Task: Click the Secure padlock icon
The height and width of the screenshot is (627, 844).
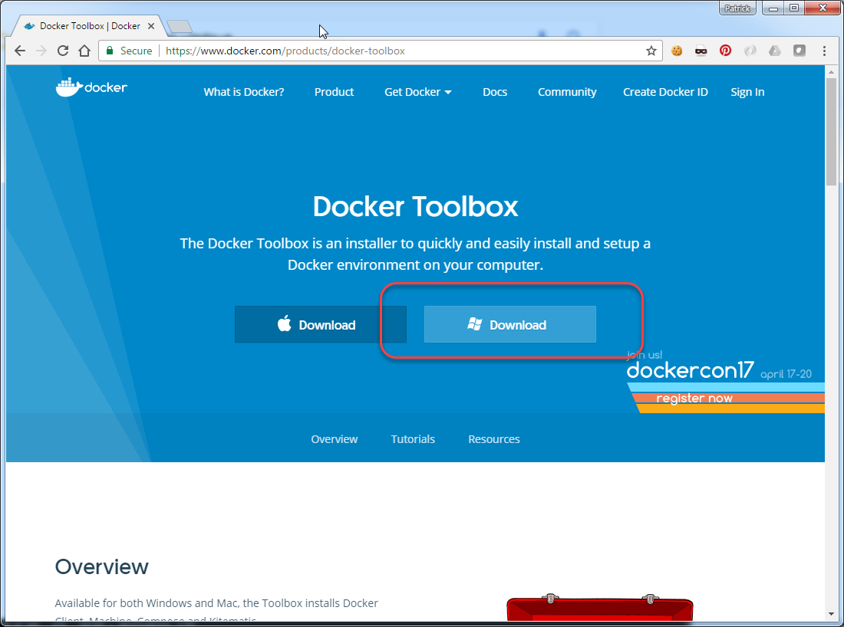Action: 114,51
